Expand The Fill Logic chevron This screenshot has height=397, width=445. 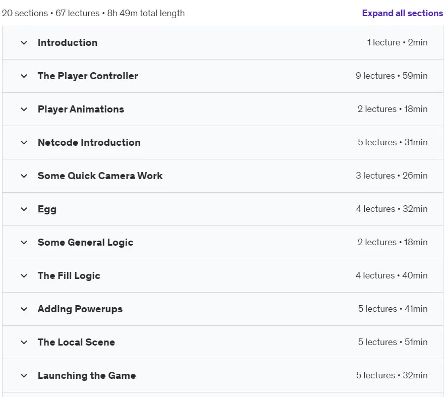(x=24, y=275)
